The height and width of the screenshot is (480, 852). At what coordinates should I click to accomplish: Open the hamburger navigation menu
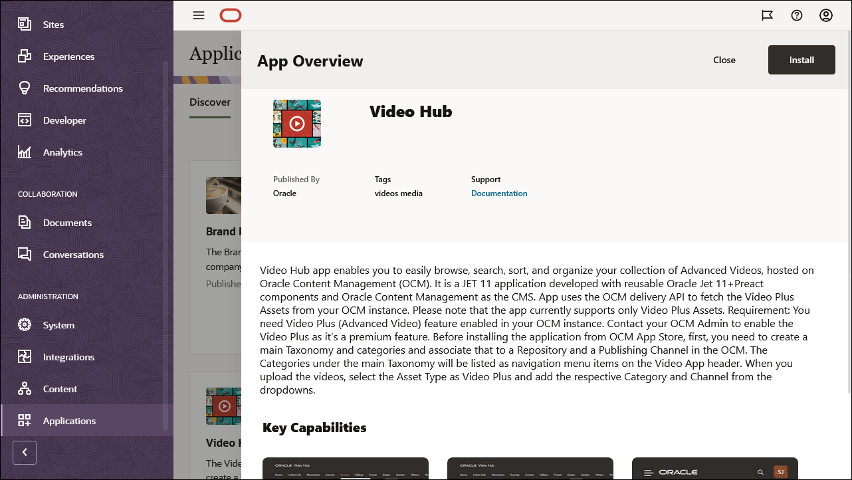tap(198, 15)
